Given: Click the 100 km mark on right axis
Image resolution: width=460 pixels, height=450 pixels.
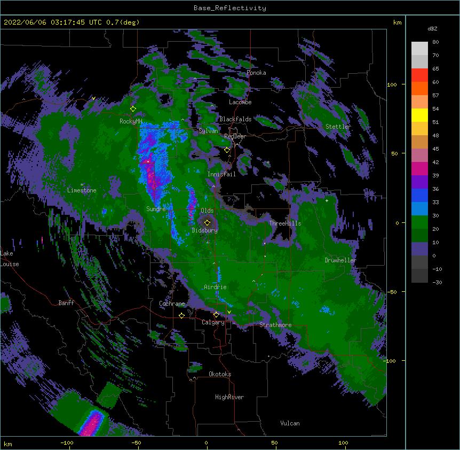Looking at the screenshot, I should pyautogui.click(x=392, y=85).
